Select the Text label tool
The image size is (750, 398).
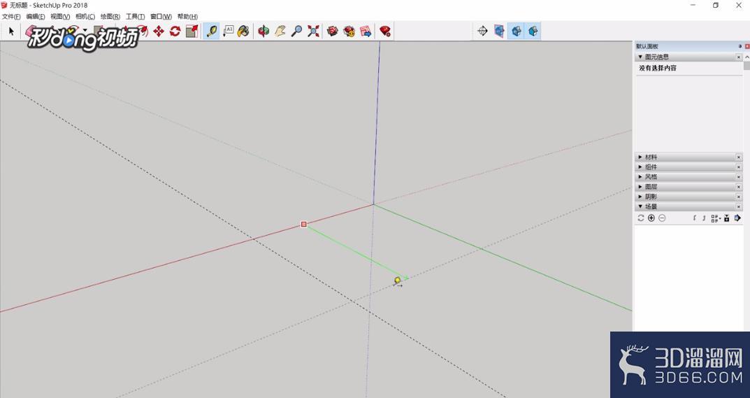click(x=228, y=31)
